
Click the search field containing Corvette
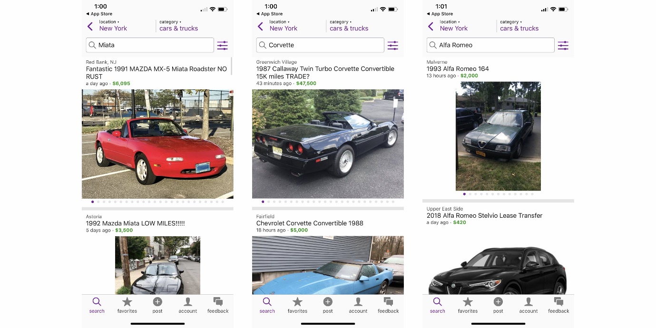pos(320,45)
